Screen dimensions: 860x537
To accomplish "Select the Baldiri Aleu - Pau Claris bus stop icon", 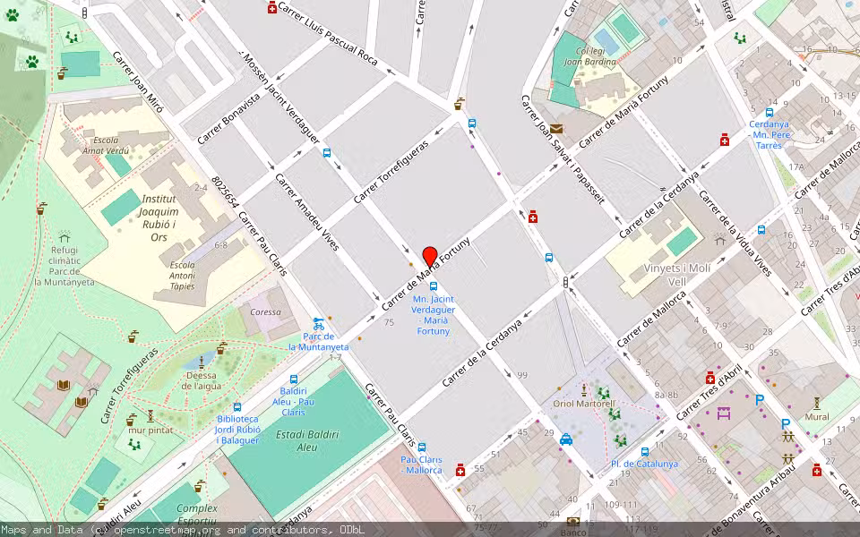I will [294, 379].
